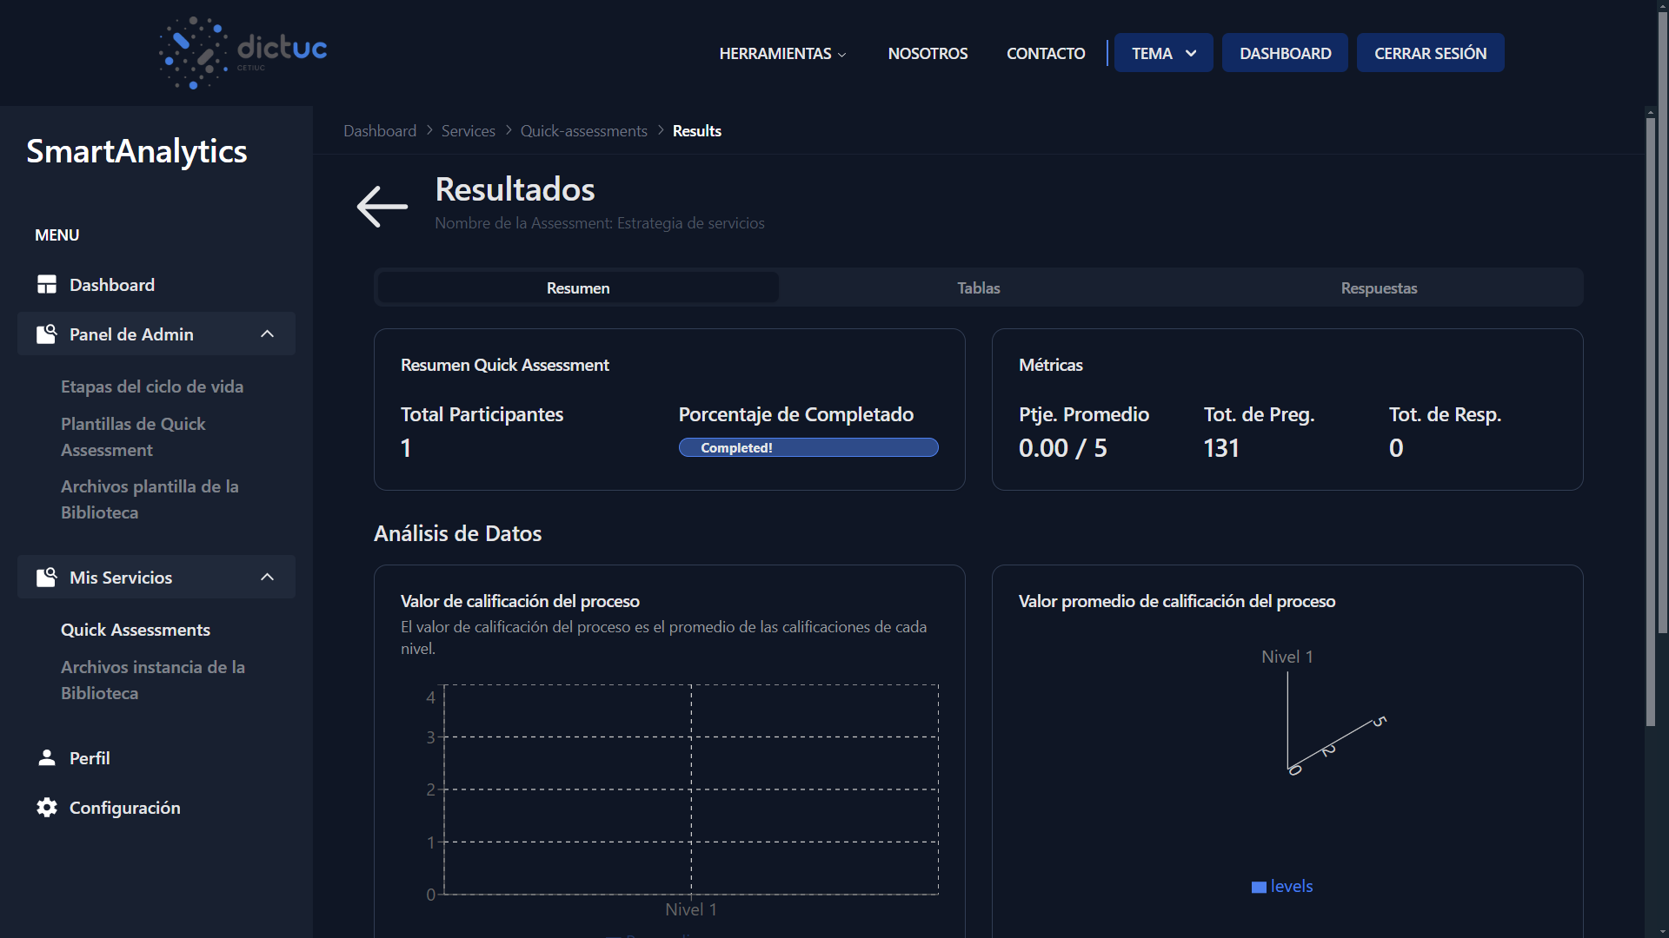Click the Configuración gear icon
Image resolution: width=1669 pixels, height=938 pixels.
pyautogui.click(x=46, y=808)
